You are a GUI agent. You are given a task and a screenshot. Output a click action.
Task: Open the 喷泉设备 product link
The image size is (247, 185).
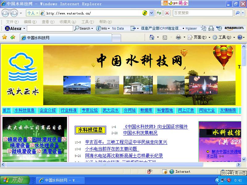(x=17, y=140)
